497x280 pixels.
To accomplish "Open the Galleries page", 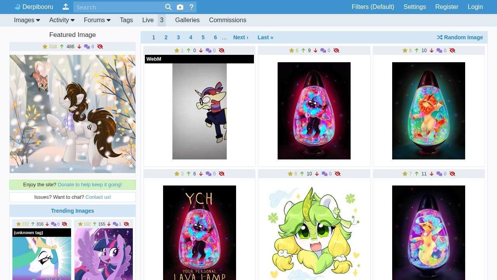I will [x=187, y=20].
